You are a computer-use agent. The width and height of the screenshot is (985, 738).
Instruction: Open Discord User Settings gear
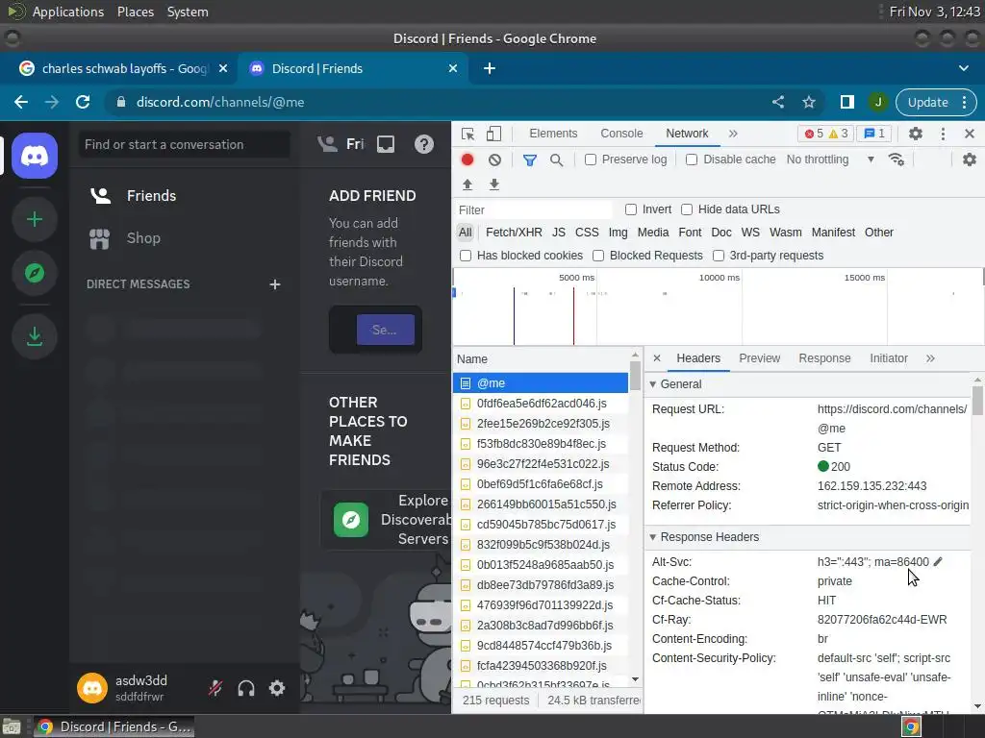click(x=277, y=688)
